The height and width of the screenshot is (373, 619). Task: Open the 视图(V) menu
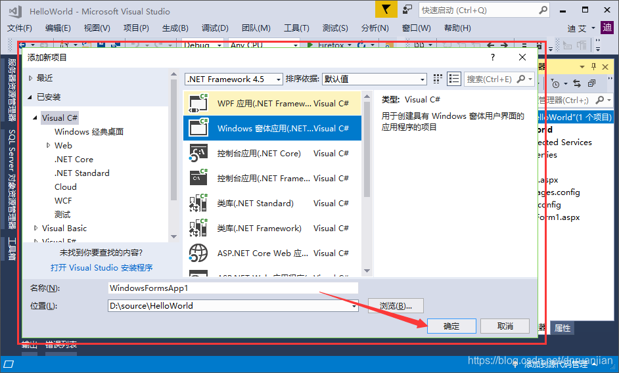[x=97, y=28]
